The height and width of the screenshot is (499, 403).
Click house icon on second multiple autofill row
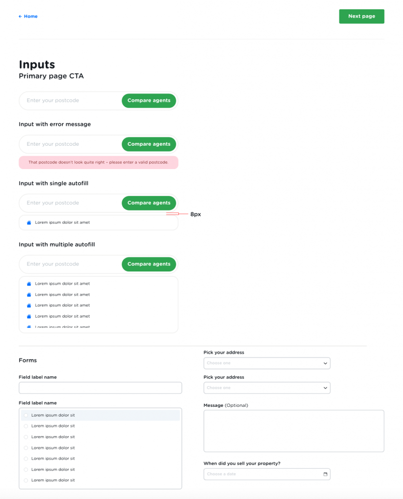click(29, 294)
